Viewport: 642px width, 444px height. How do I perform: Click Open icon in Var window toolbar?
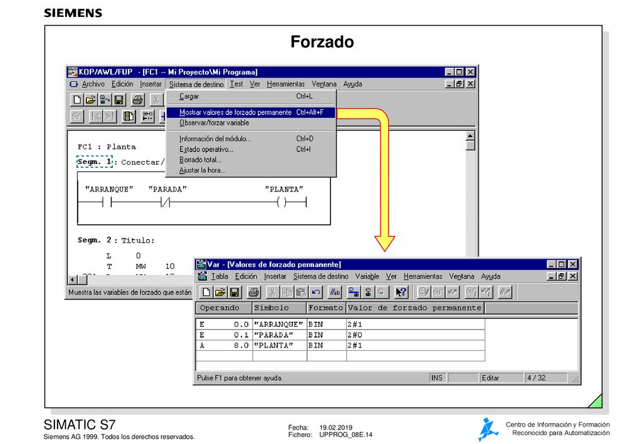(x=220, y=292)
